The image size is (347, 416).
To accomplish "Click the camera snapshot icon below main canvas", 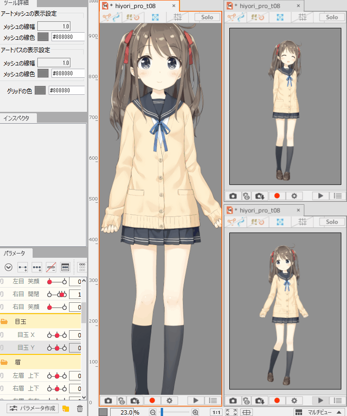I will [x=108, y=400].
